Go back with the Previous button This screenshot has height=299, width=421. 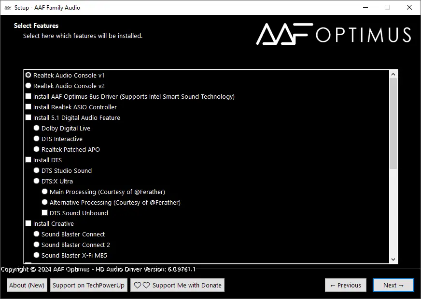point(346,285)
